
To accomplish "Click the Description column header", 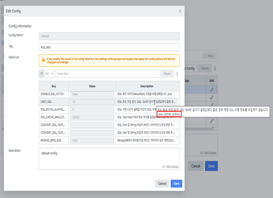I will point(148,86).
